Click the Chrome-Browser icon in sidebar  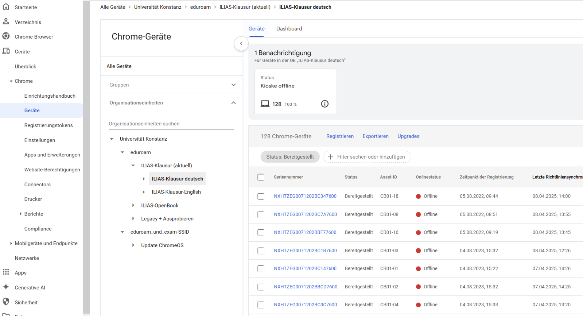6,36
